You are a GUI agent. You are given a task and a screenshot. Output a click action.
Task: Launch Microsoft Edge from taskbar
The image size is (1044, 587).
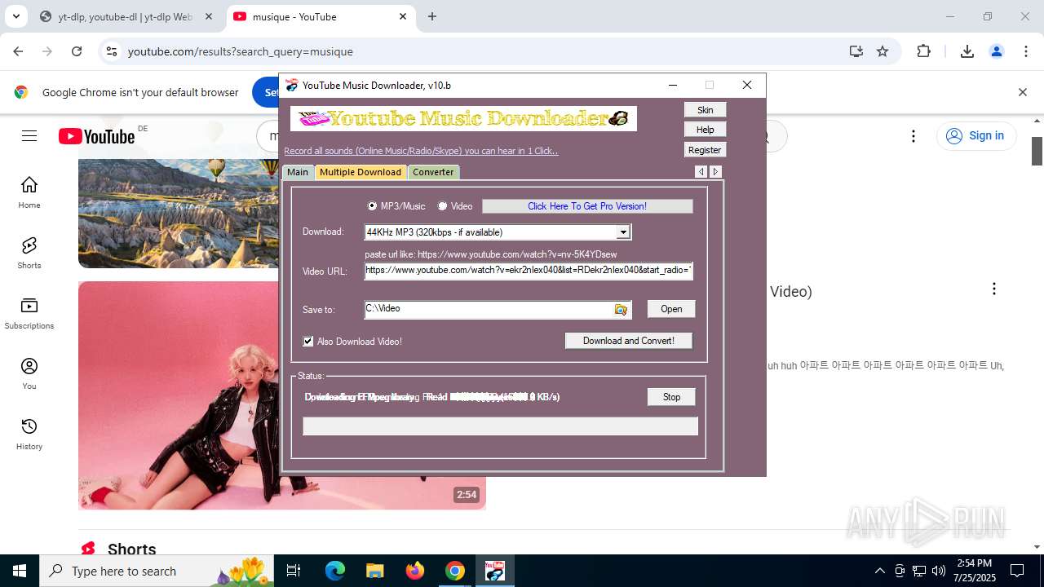(x=335, y=571)
